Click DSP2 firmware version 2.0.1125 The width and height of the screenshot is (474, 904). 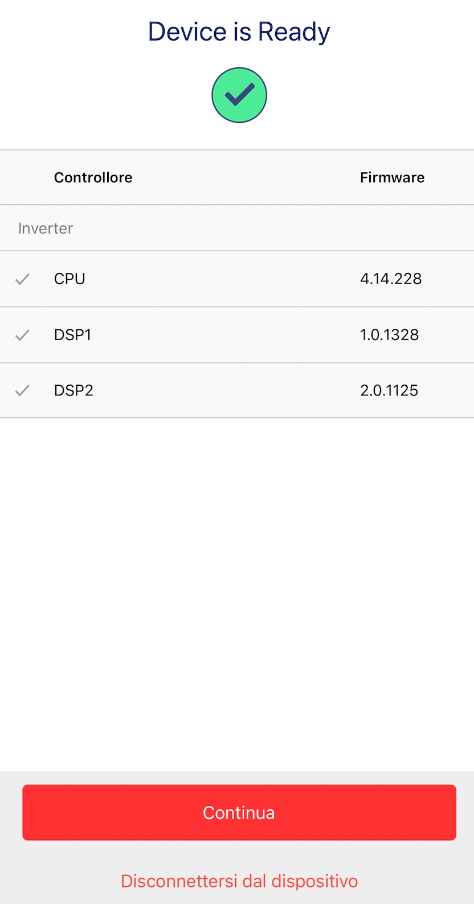click(389, 390)
